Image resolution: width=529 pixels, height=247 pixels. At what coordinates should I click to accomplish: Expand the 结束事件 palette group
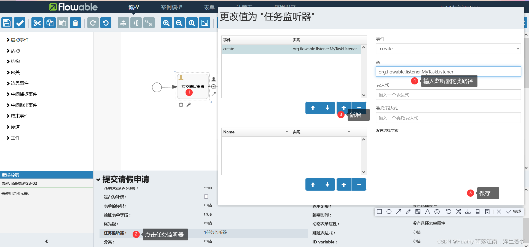point(18,116)
